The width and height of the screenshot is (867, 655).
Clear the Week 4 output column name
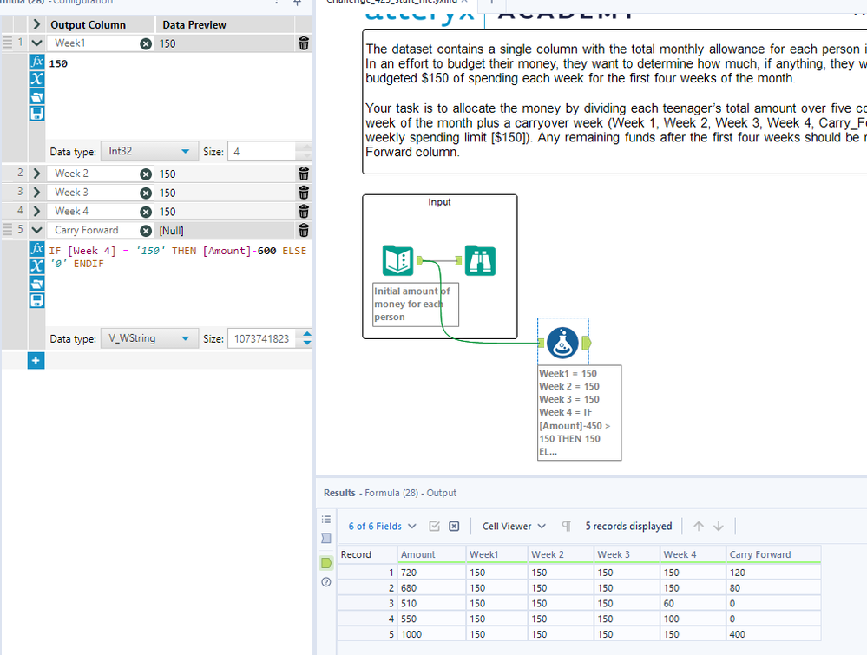[x=146, y=212]
